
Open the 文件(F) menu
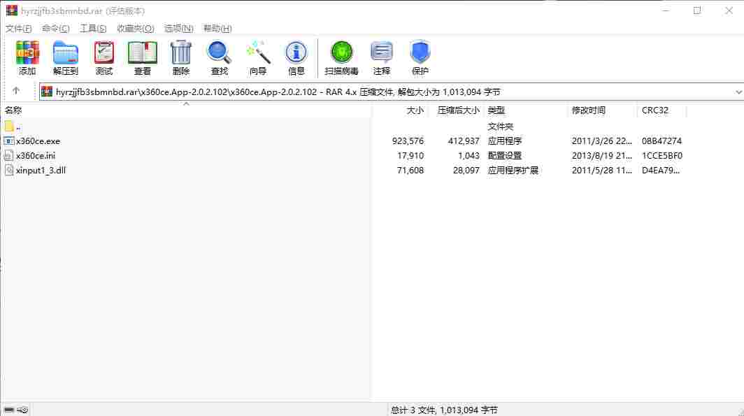pyautogui.click(x=18, y=29)
